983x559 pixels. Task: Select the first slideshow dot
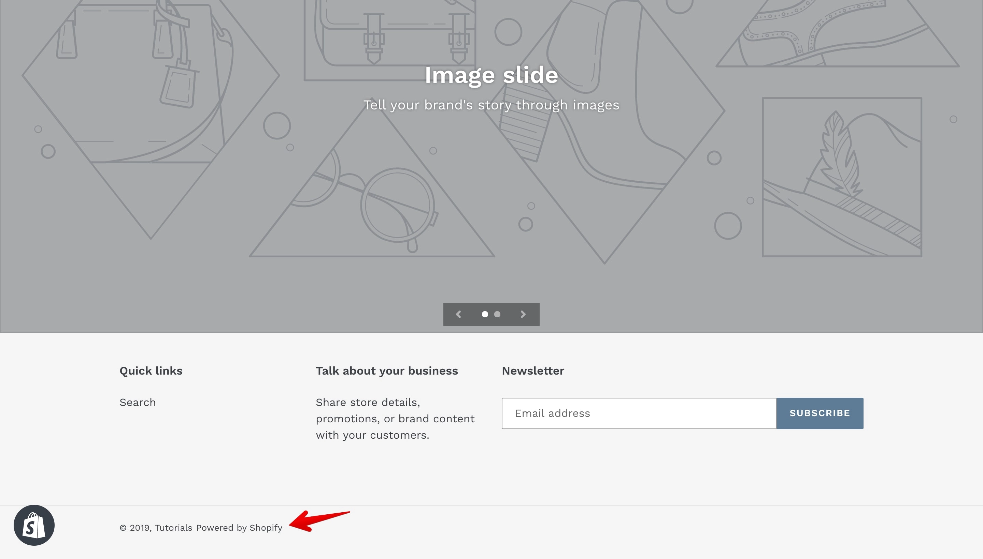pos(485,314)
